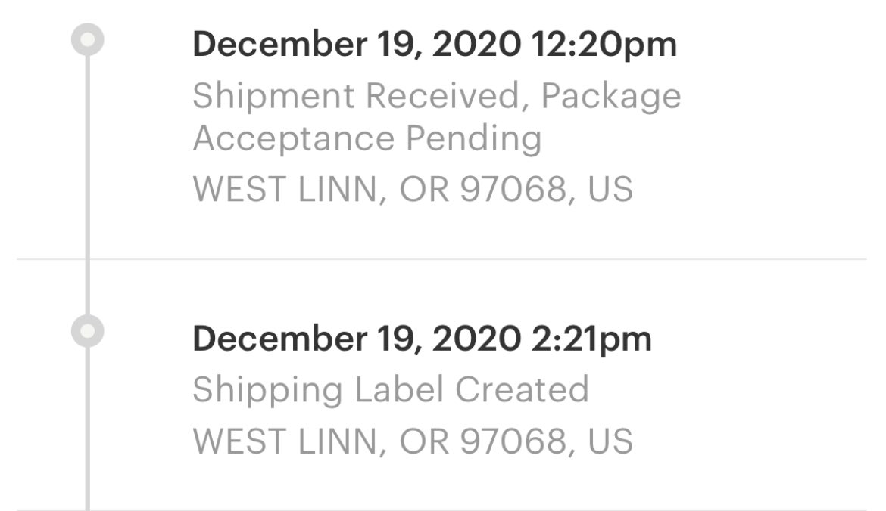886x511 pixels.
Task: Click '97068' zip code in the first entry
Action: 513,189
